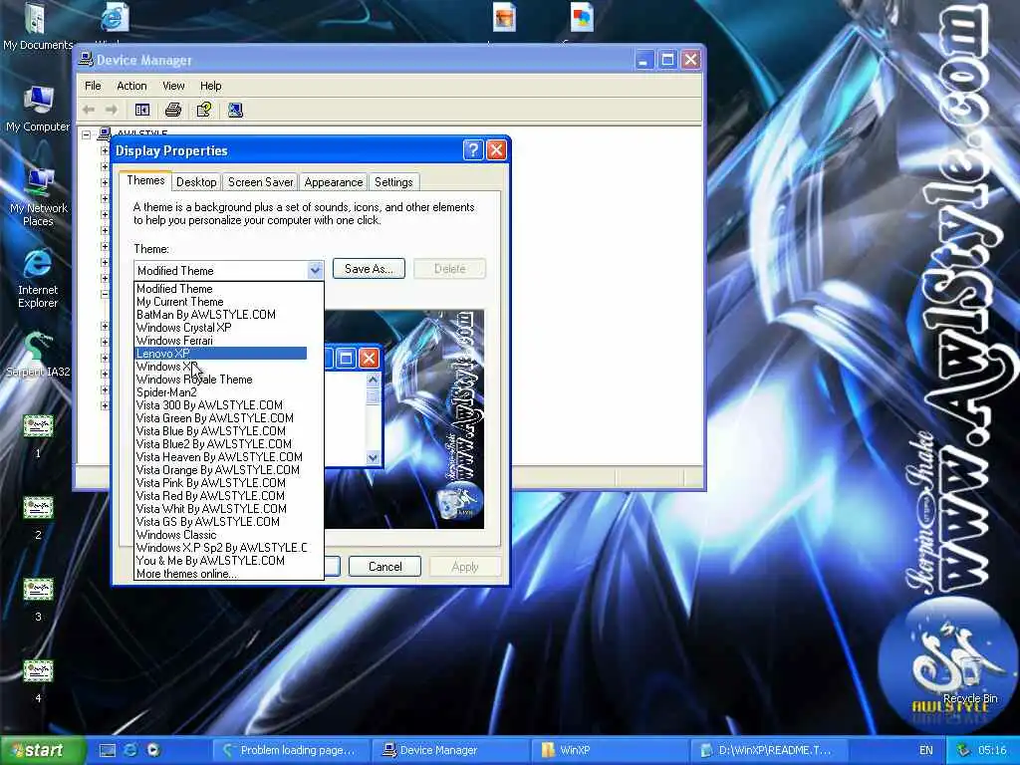Choose More themes online... option
Viewport: 1020px width, 765px height.
[x=220, y=573]
